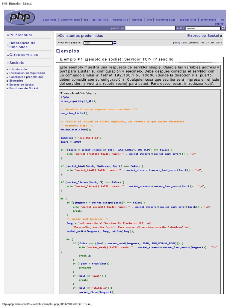Click the [edit] link

coord(177,43)
